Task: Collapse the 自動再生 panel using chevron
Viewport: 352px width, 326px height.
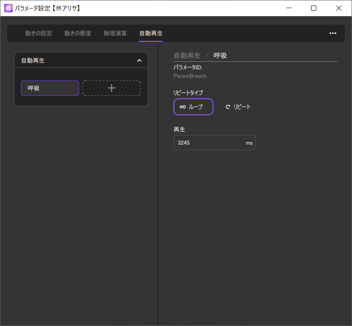Action: point(139,60)
